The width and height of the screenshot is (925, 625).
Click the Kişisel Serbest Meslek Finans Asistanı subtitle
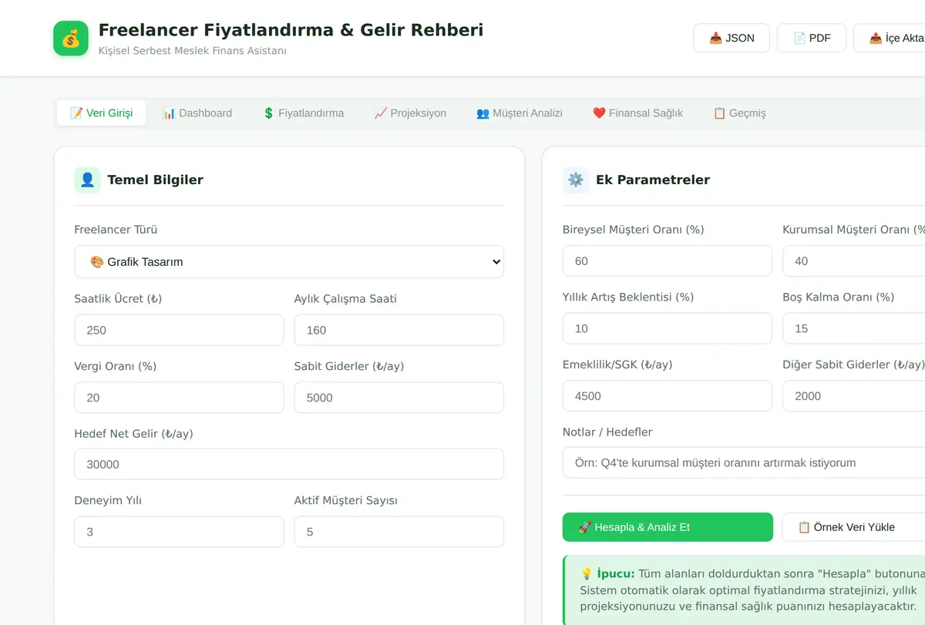pyautogui.click(x=193, y=51)
